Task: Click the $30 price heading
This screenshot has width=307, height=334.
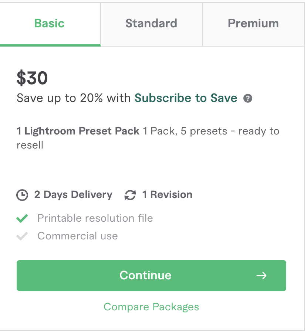Action: click(x=32, y=78)
